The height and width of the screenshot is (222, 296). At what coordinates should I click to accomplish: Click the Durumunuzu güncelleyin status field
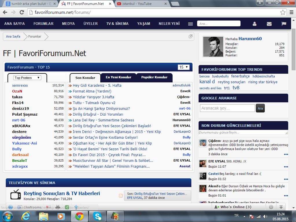click(243, 132)
